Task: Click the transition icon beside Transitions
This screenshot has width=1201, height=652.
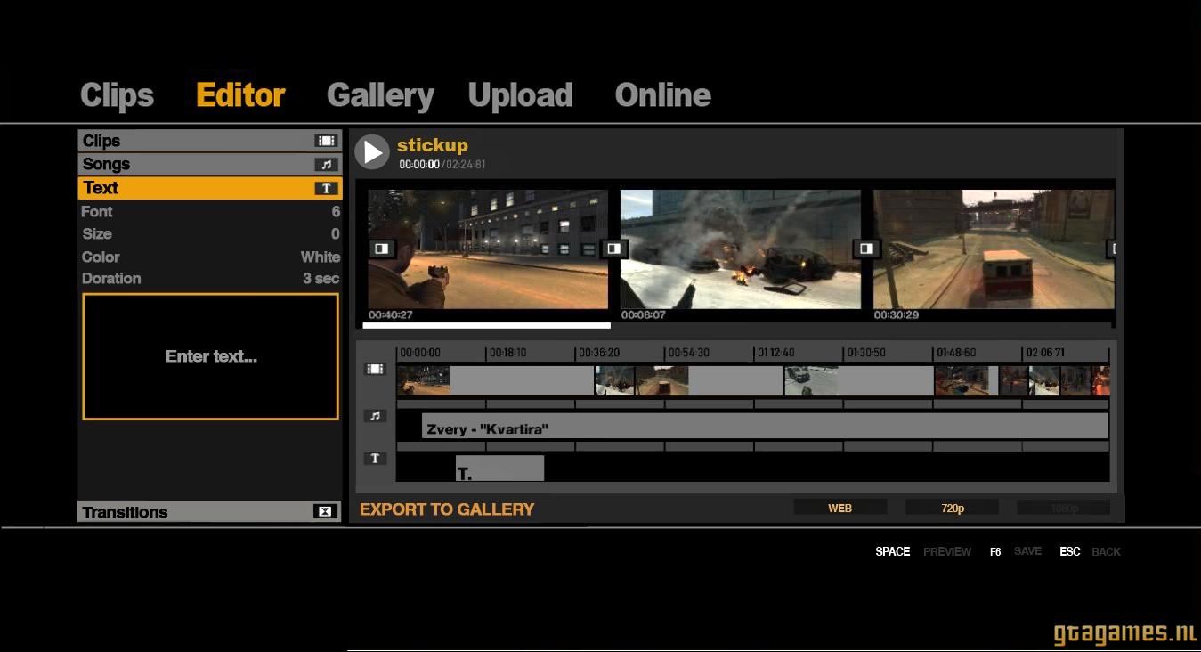Action: [x=325, y=511]
